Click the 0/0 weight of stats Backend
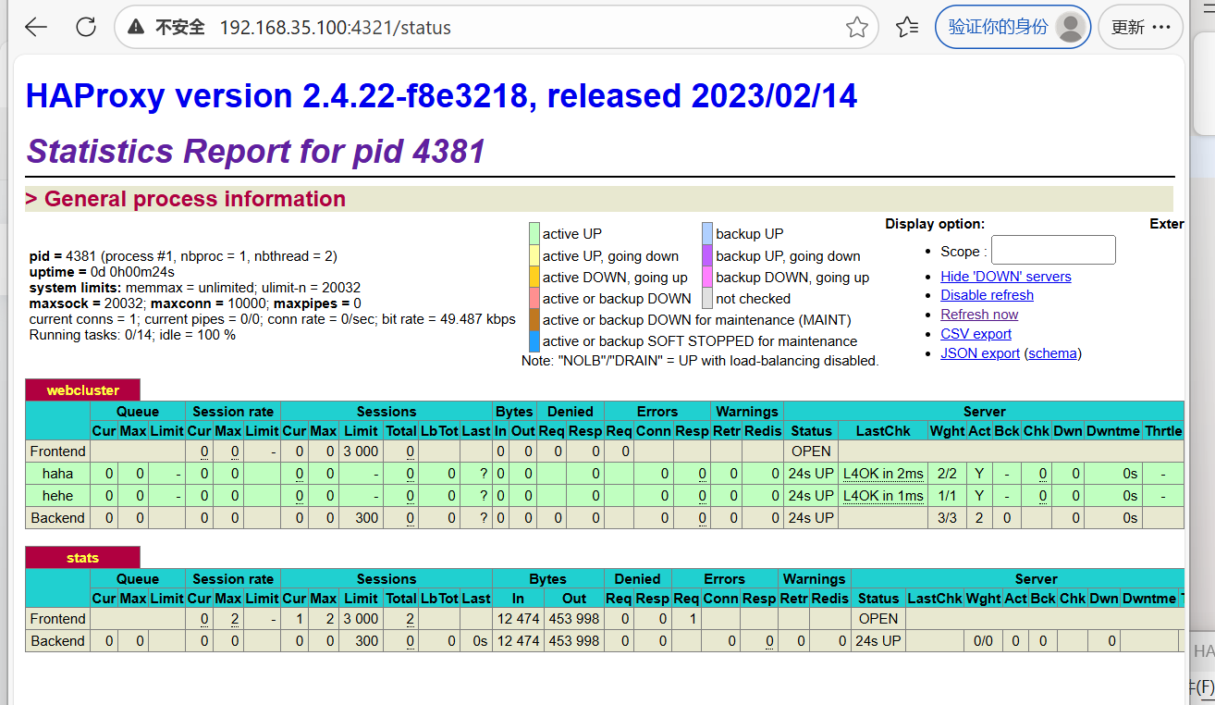This screenshot has width=1215, height=705. tap(984, 641)
